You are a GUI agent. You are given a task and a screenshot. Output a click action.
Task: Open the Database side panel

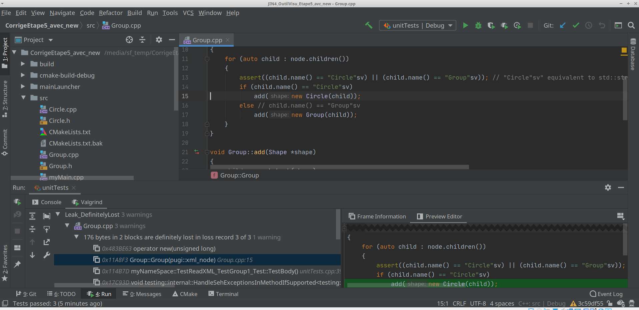(633, 54)
